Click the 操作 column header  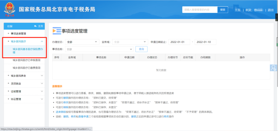[x=242, y=57]
